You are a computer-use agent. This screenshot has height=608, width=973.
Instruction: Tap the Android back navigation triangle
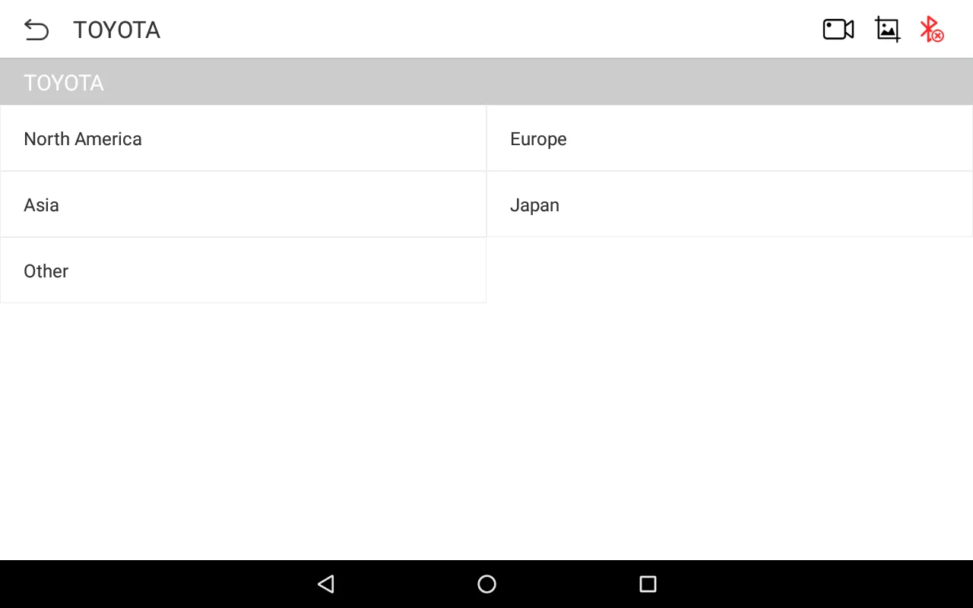point(326,584)
